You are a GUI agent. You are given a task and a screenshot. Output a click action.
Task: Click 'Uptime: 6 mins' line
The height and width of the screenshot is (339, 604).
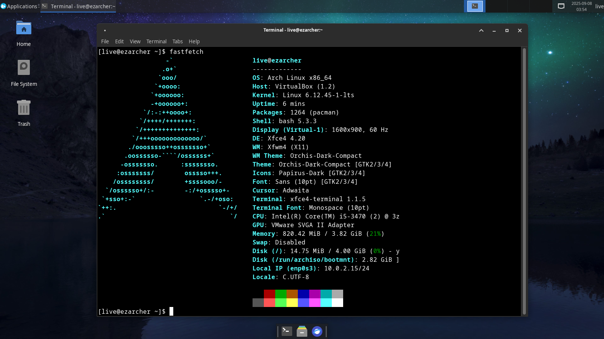click(279, 104)
